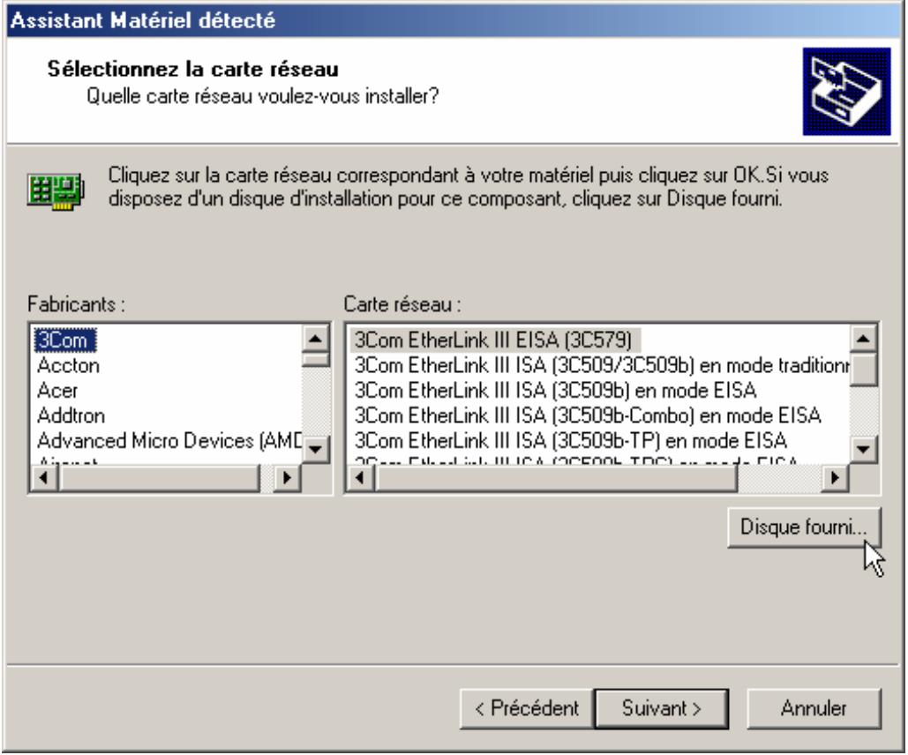Screen dimensions: 908x755
Task: Click Carte réseau horizontal scrollbar thumb
Action: (556, 478)
